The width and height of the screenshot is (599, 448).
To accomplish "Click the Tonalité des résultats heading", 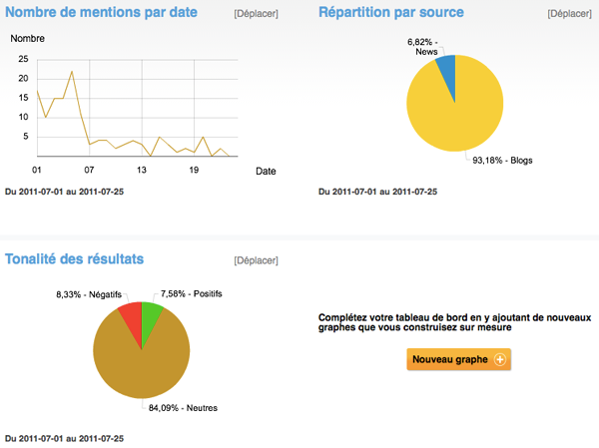I will click(x=75, y=259).
